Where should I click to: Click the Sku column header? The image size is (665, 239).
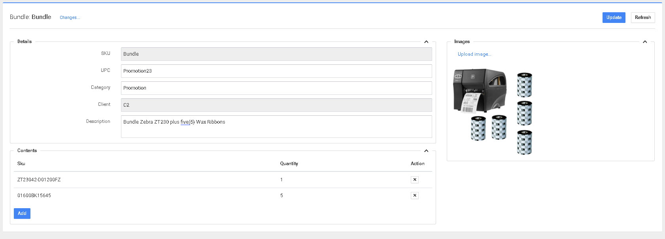[21, 164]
